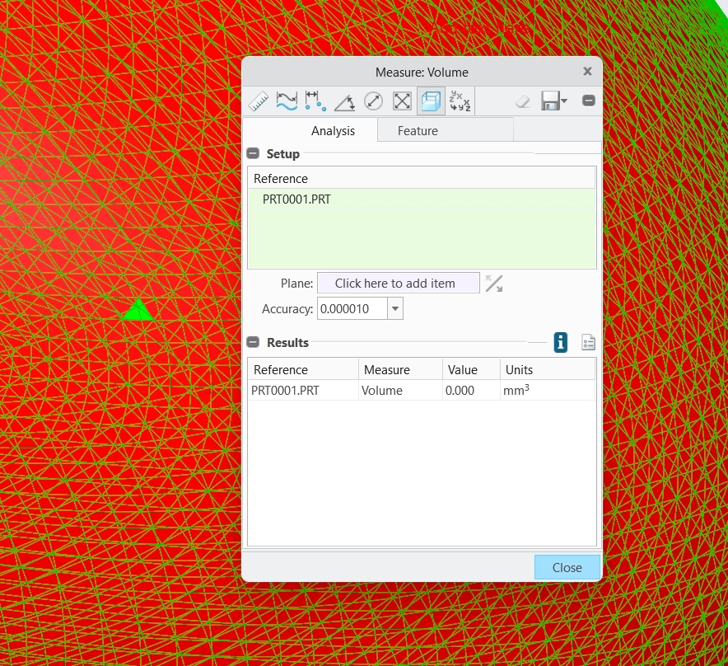Collapse the Results section
The height and width of the screenshot is (666, 728).
pyautogui.click(x=253, y=343)
